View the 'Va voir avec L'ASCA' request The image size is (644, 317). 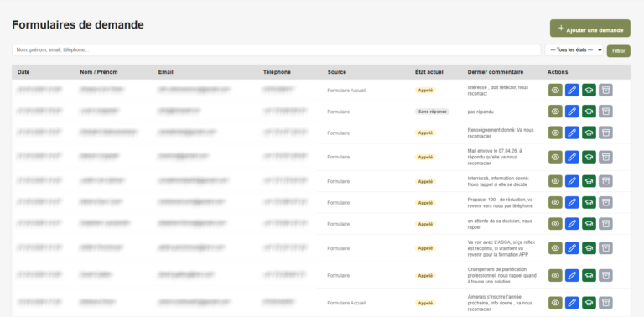[555, 248]
